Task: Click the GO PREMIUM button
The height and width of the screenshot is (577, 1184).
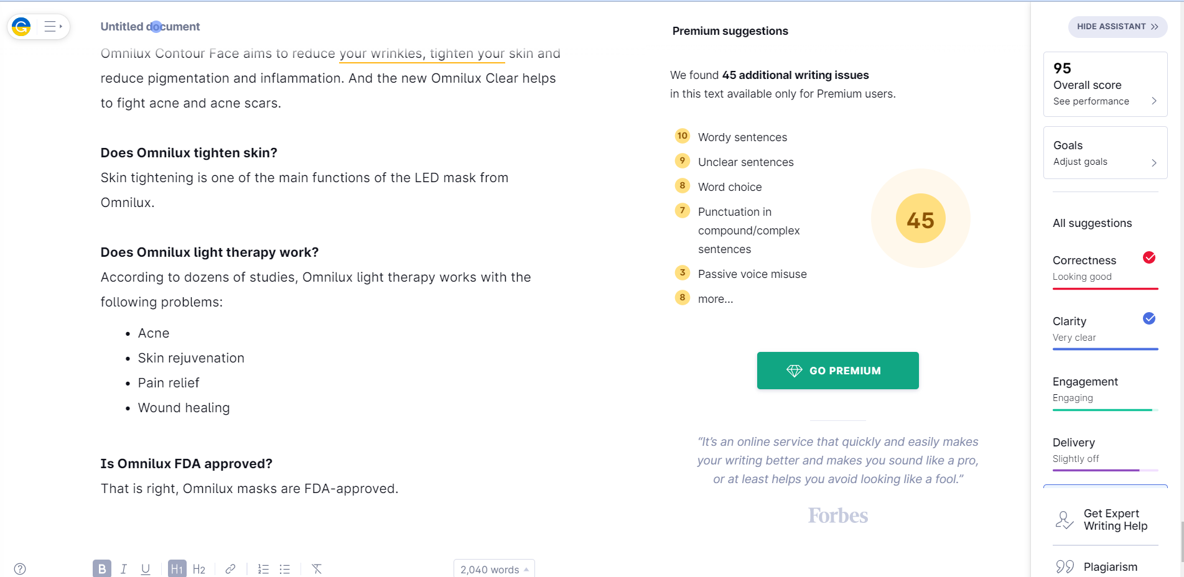Action: (x=837, y=371)
